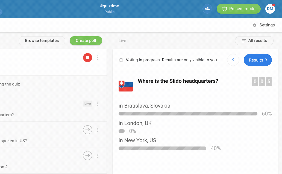The width and height of the screenshot is (282, 174).
Task: Click the "in Bratislava, Slovakia" option text
Action: click(145, 106)
